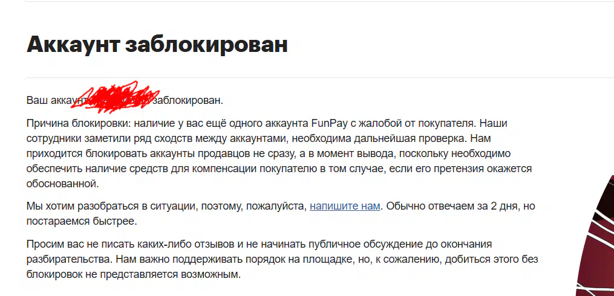
Task: Click the "Причина блокировки:" text
Action: (x=76, y=124)
